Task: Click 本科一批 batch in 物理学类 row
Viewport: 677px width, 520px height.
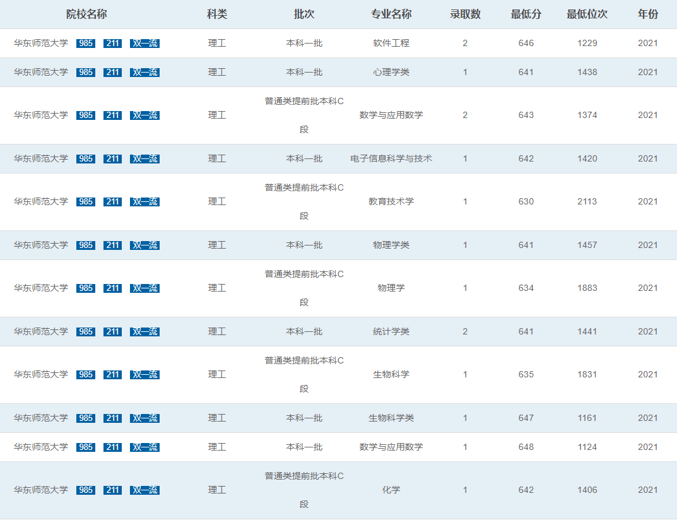Action: [304, 245]
